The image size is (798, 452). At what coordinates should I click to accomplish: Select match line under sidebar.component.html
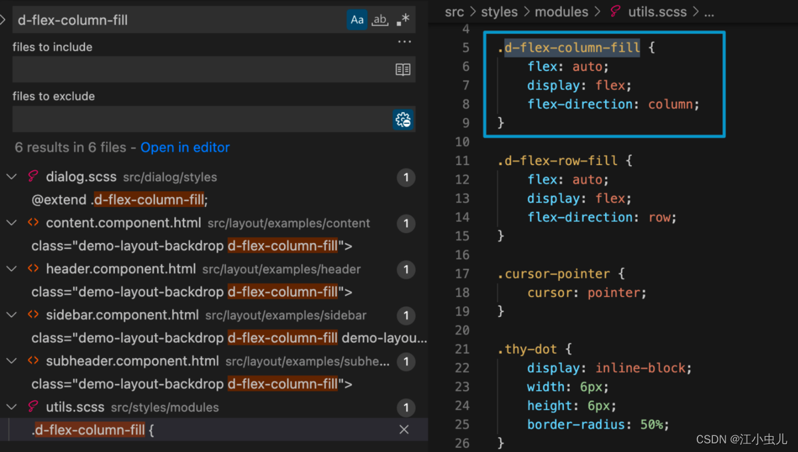pos(229,338)
